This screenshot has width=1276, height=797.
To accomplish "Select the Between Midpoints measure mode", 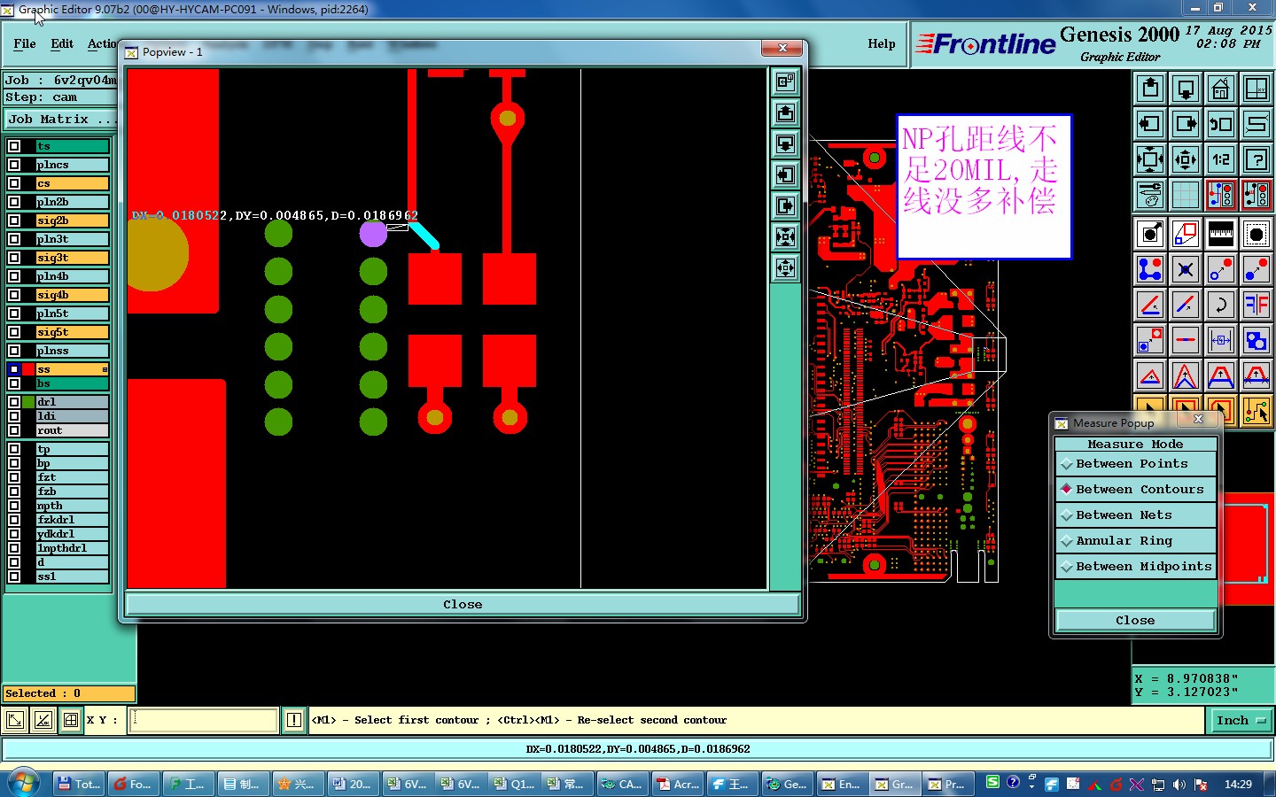I will 1136,567.
